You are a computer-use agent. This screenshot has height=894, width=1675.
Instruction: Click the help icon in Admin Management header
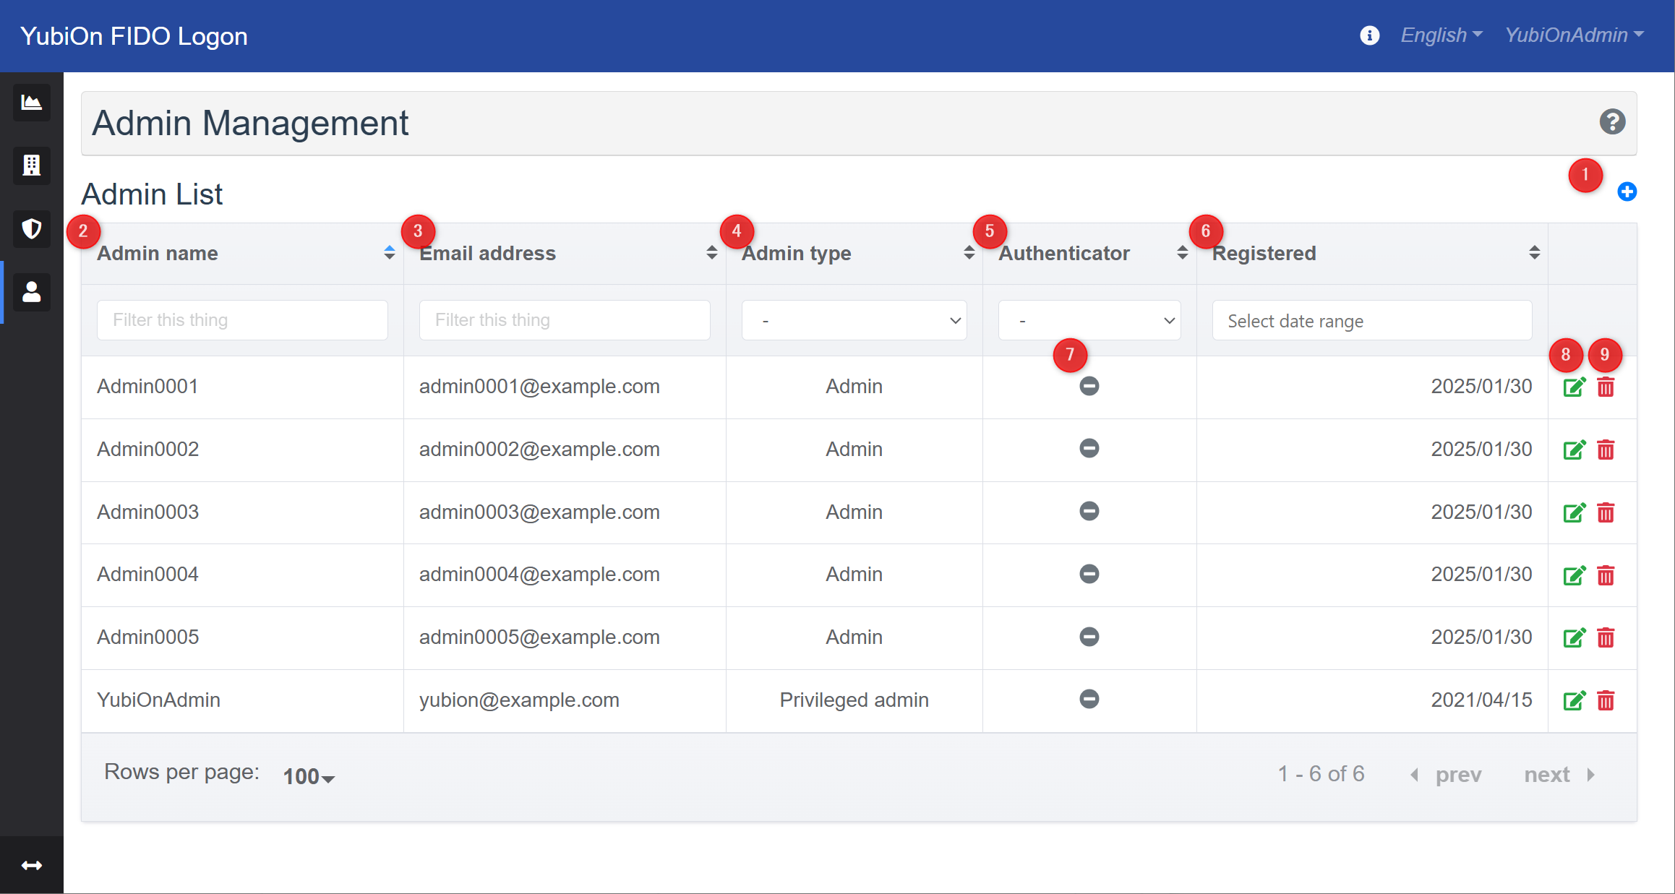coord(1612,122)
